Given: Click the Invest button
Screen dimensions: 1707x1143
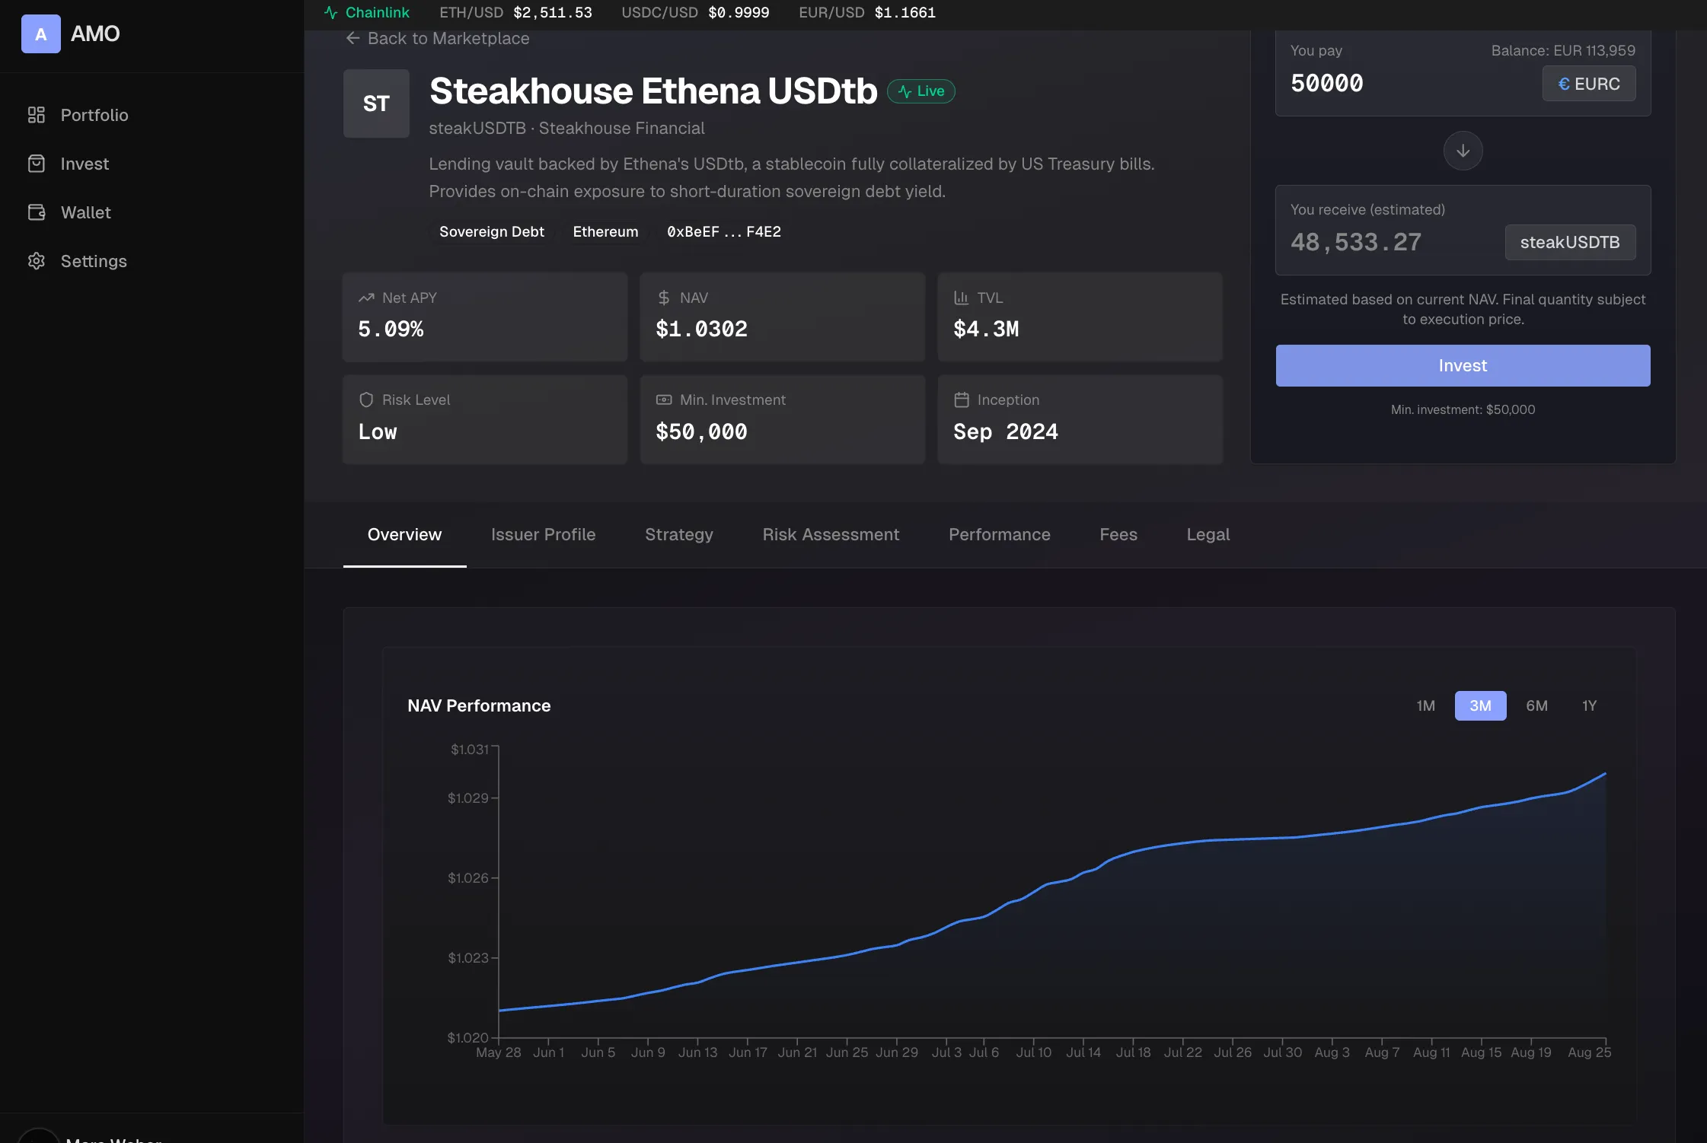Looking at the screenshot, I should click(1463, 365).
